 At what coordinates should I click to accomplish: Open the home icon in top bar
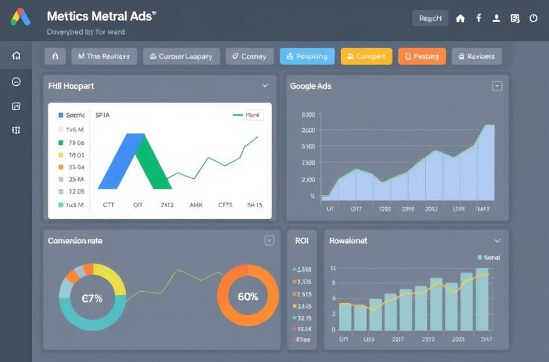pyautogui.click(x=460, y=18)
